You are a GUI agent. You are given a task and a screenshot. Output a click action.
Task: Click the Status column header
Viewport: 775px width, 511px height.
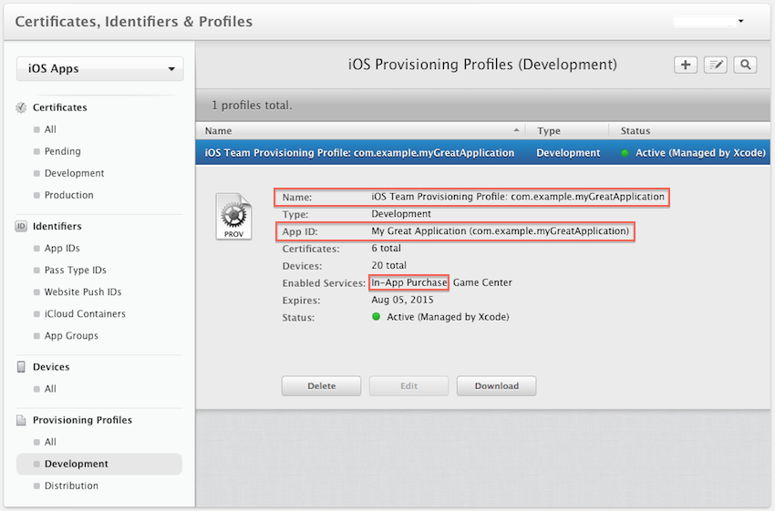click(x=635, y=131)
